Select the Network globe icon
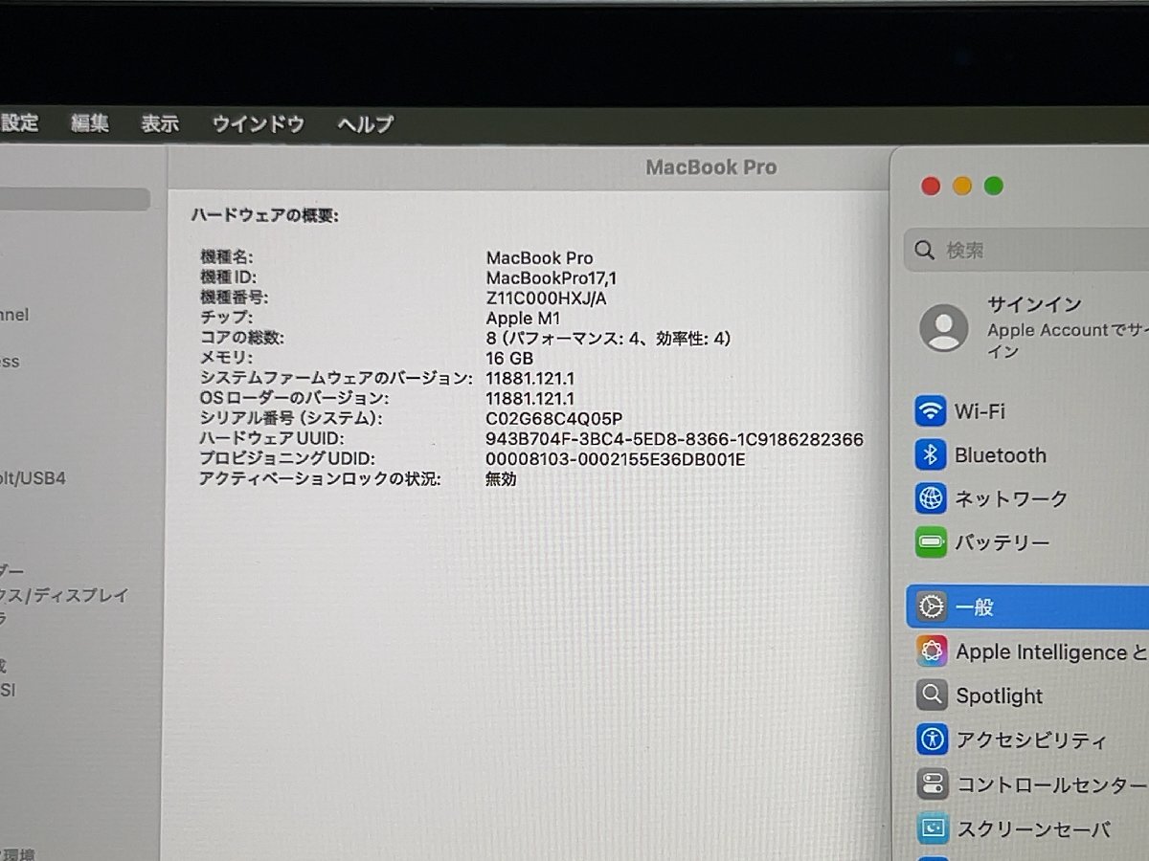This screenshot has height=861, width=1149. 931,498
